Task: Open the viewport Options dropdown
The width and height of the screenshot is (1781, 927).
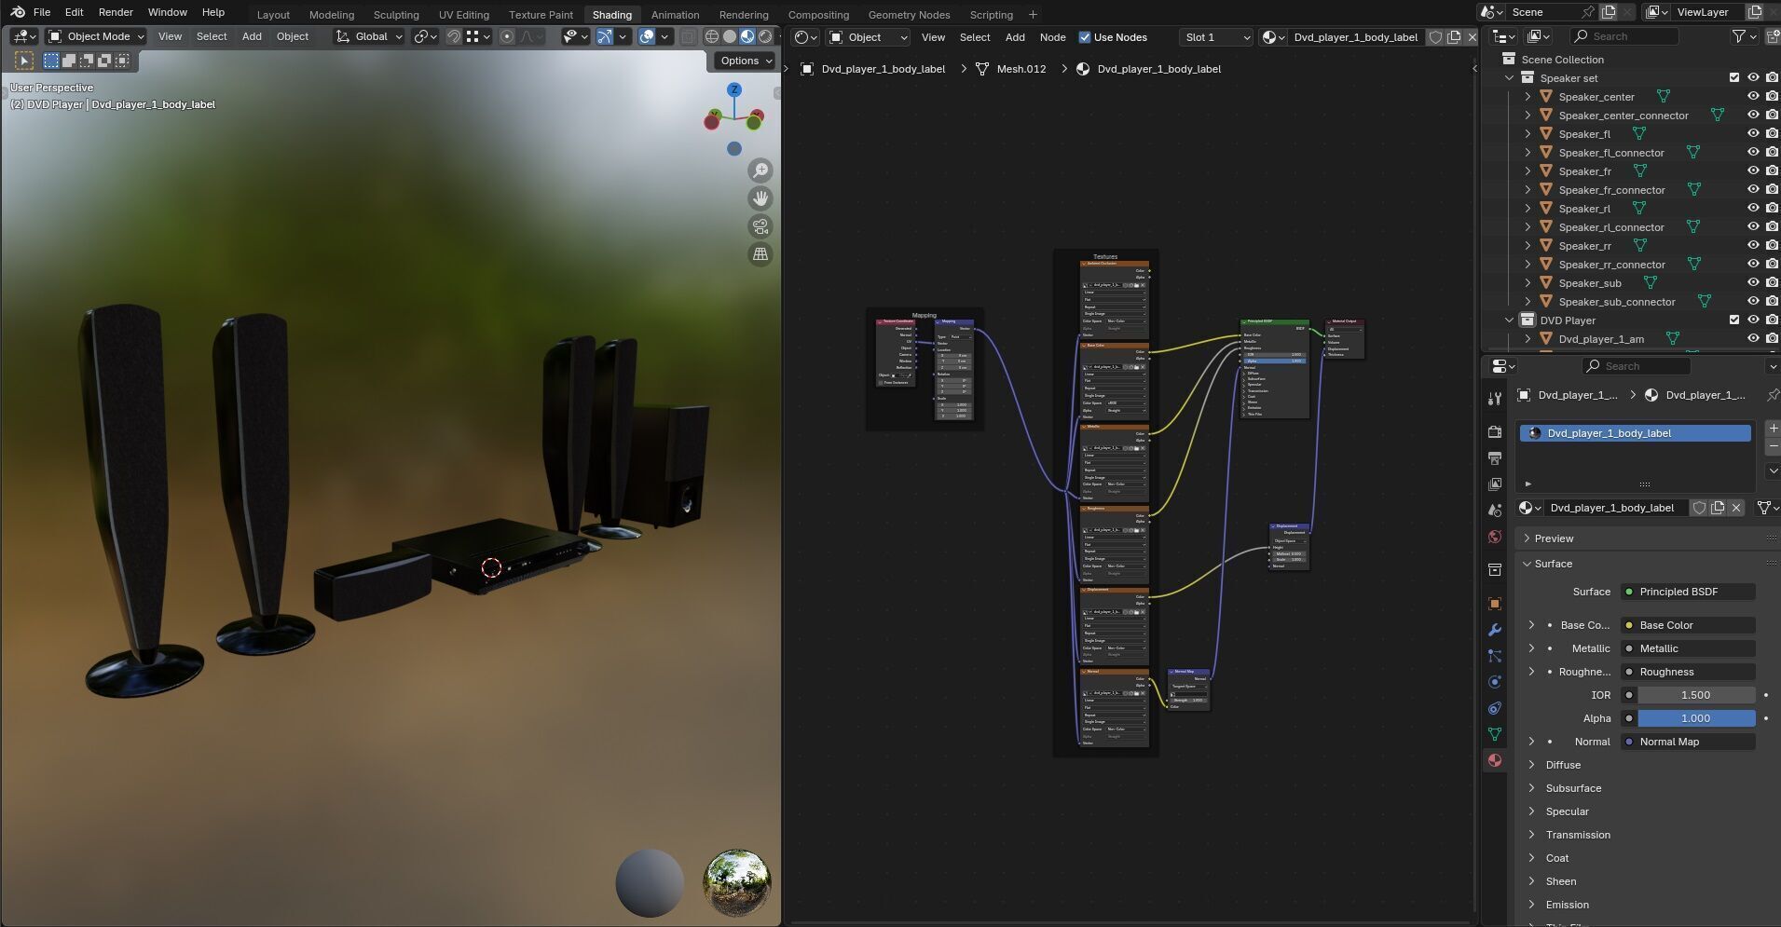Action: tap(746, 61)
